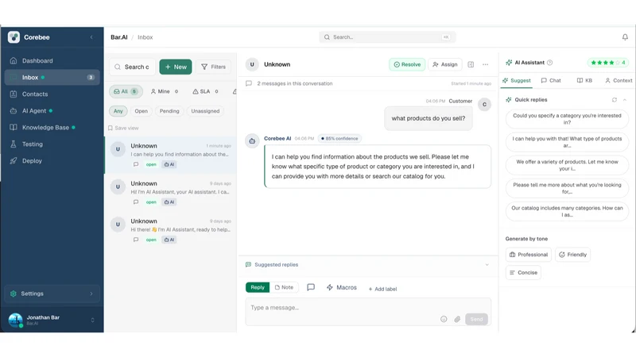
Task: Open the conversation starting "Hi there!"
Action: tap(171, 230)
